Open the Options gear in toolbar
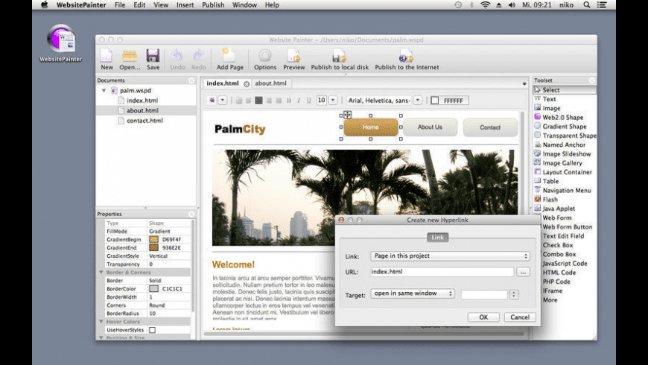 [265, 56]
